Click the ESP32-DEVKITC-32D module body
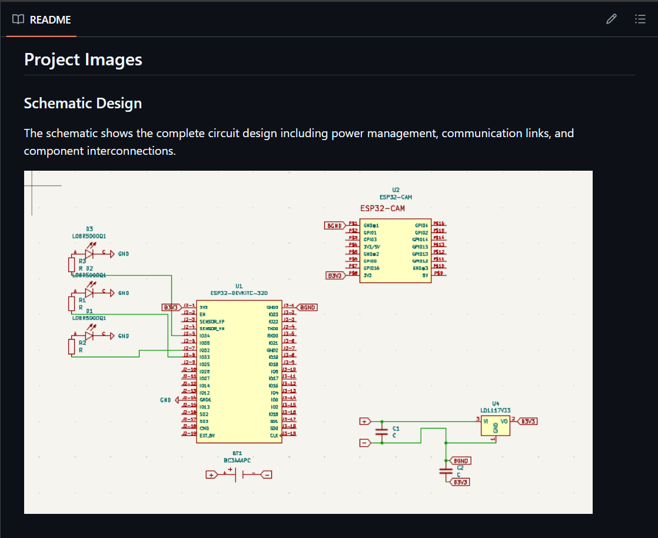Image resolution: width=658 pixels, height=538 pixels. coord(238,371)
